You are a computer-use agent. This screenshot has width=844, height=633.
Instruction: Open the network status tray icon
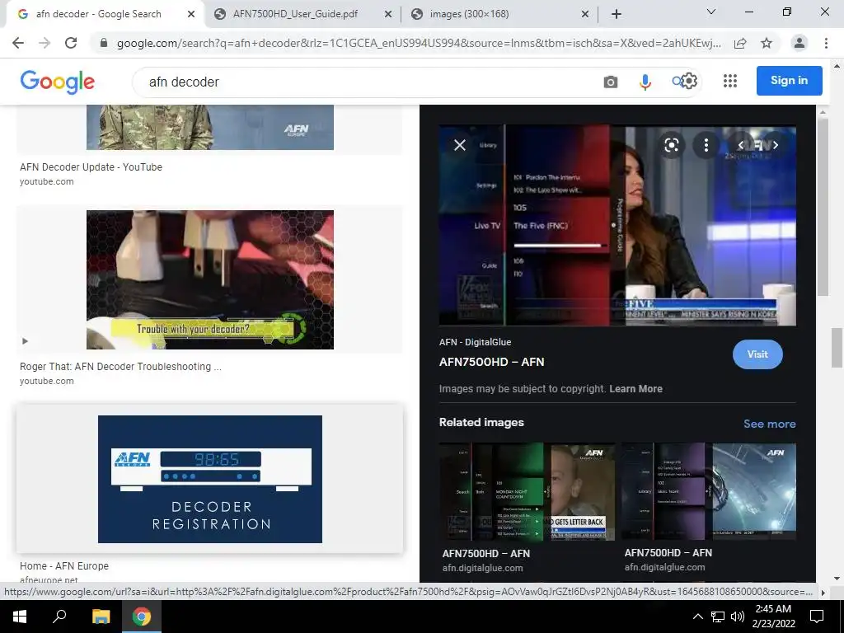718,617
